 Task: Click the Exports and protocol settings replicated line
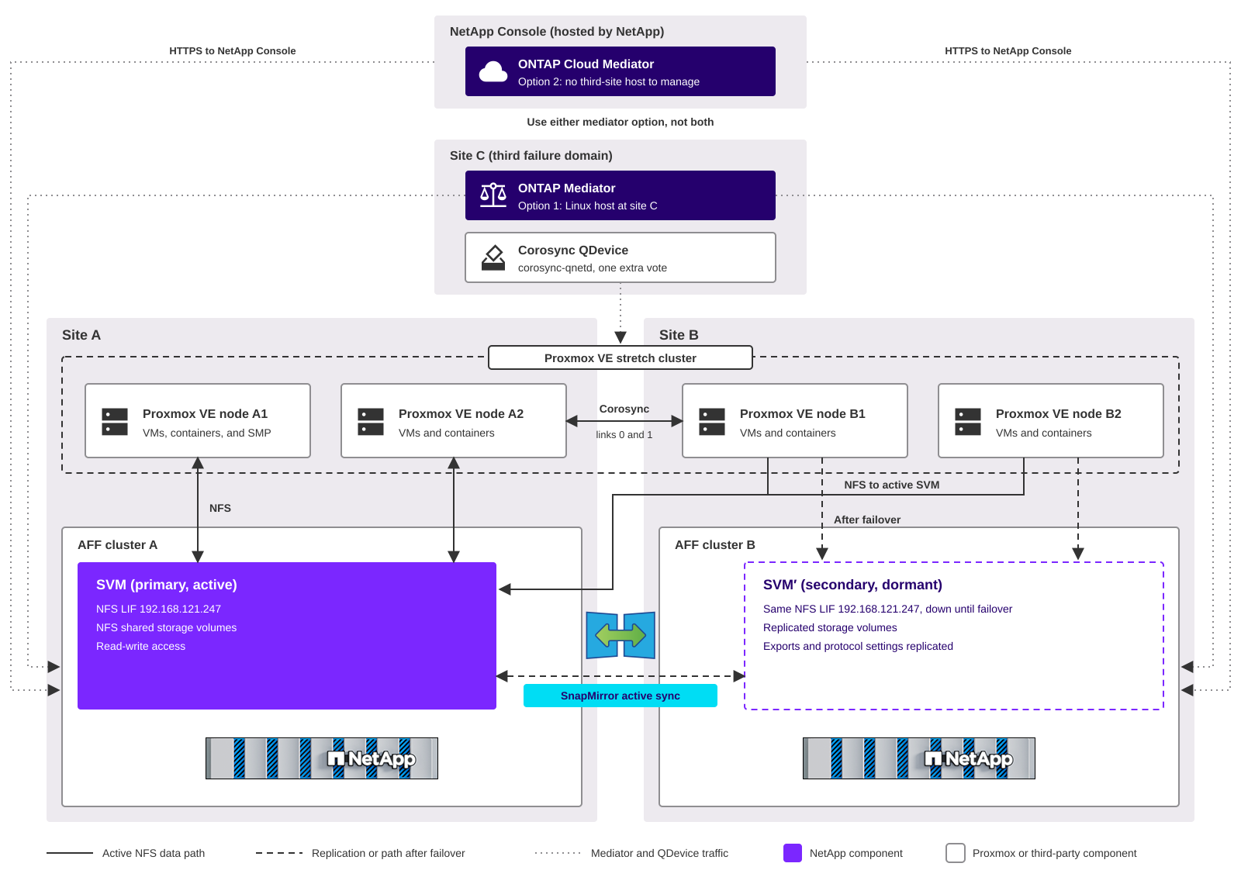point(858,646)
